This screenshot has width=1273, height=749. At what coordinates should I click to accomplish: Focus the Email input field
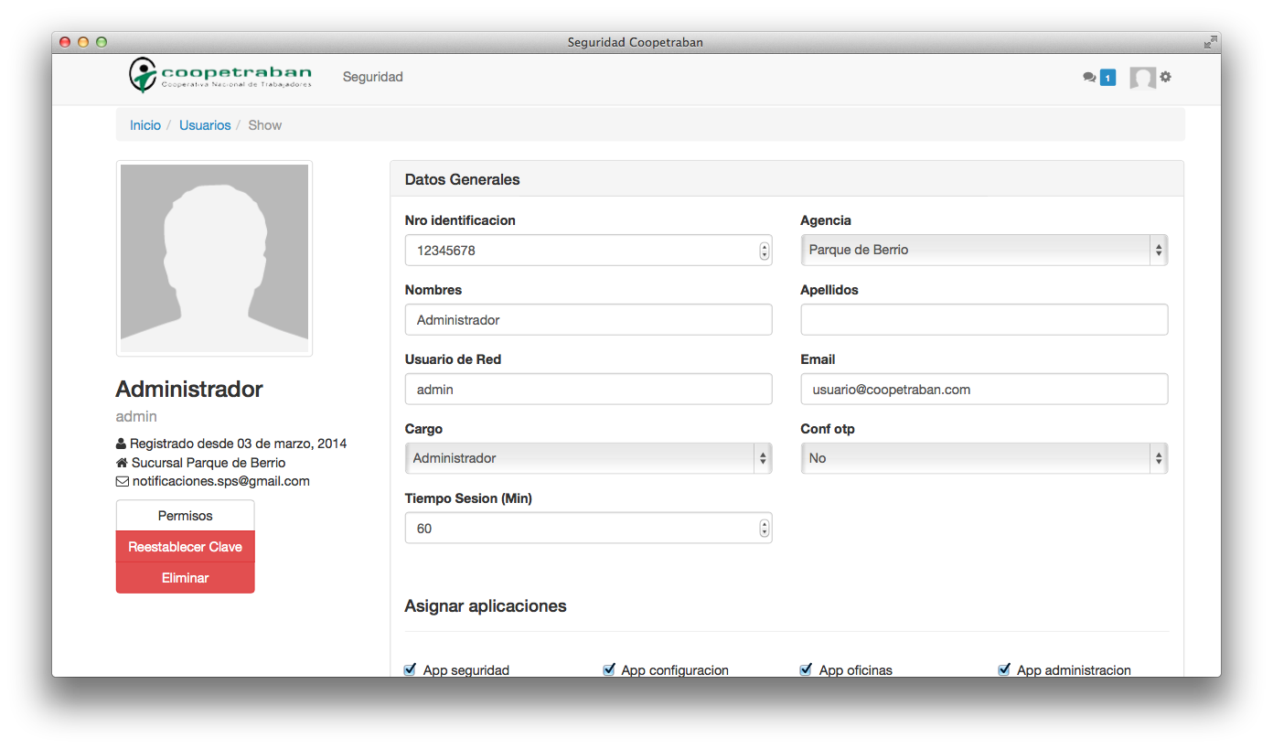click(x=984, y=390)
